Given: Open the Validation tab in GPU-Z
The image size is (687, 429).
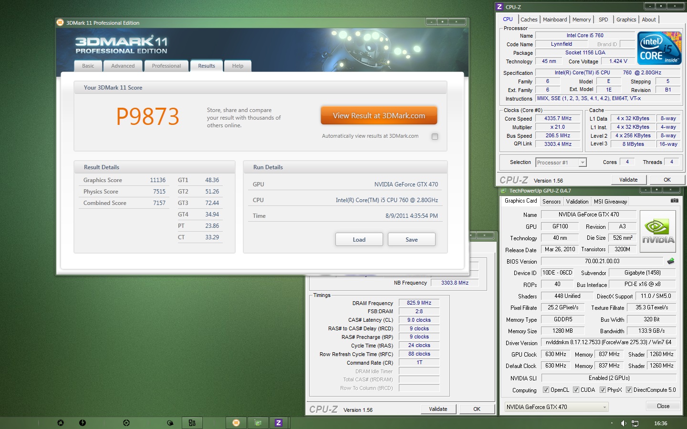Looking at the screenshot, I should (577, 202).
